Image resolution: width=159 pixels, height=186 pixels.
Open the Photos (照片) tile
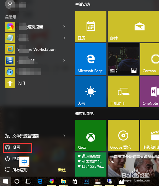coord(123,59)
